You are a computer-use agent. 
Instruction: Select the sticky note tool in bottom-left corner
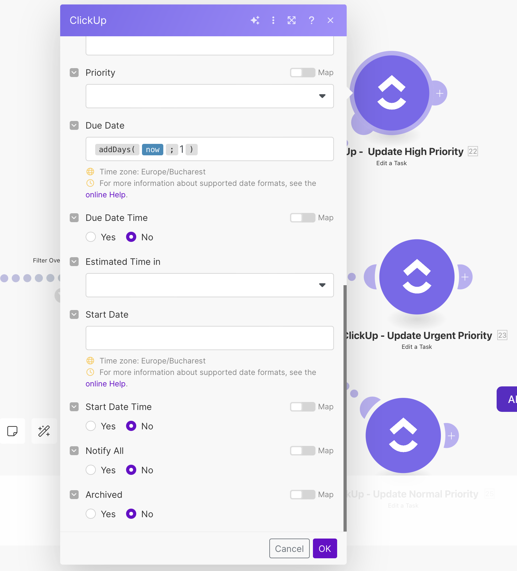(12, 431)
